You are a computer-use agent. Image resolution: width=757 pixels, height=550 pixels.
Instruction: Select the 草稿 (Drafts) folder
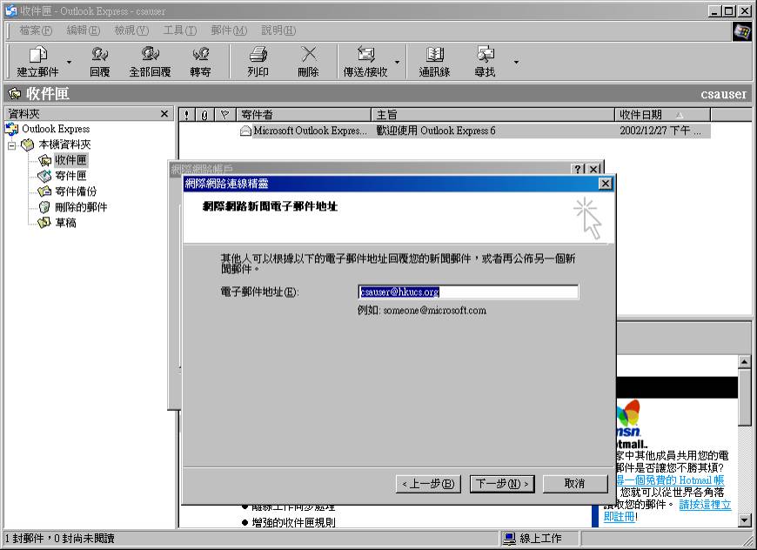[x=65, y=222]
